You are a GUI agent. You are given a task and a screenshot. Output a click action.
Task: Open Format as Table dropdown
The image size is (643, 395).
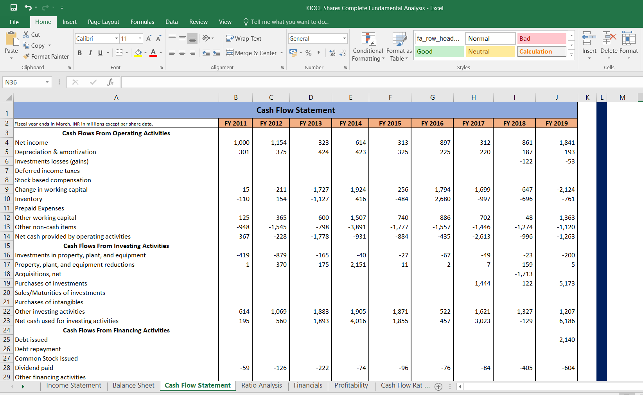pyautogui.click(x=399, y=47)
